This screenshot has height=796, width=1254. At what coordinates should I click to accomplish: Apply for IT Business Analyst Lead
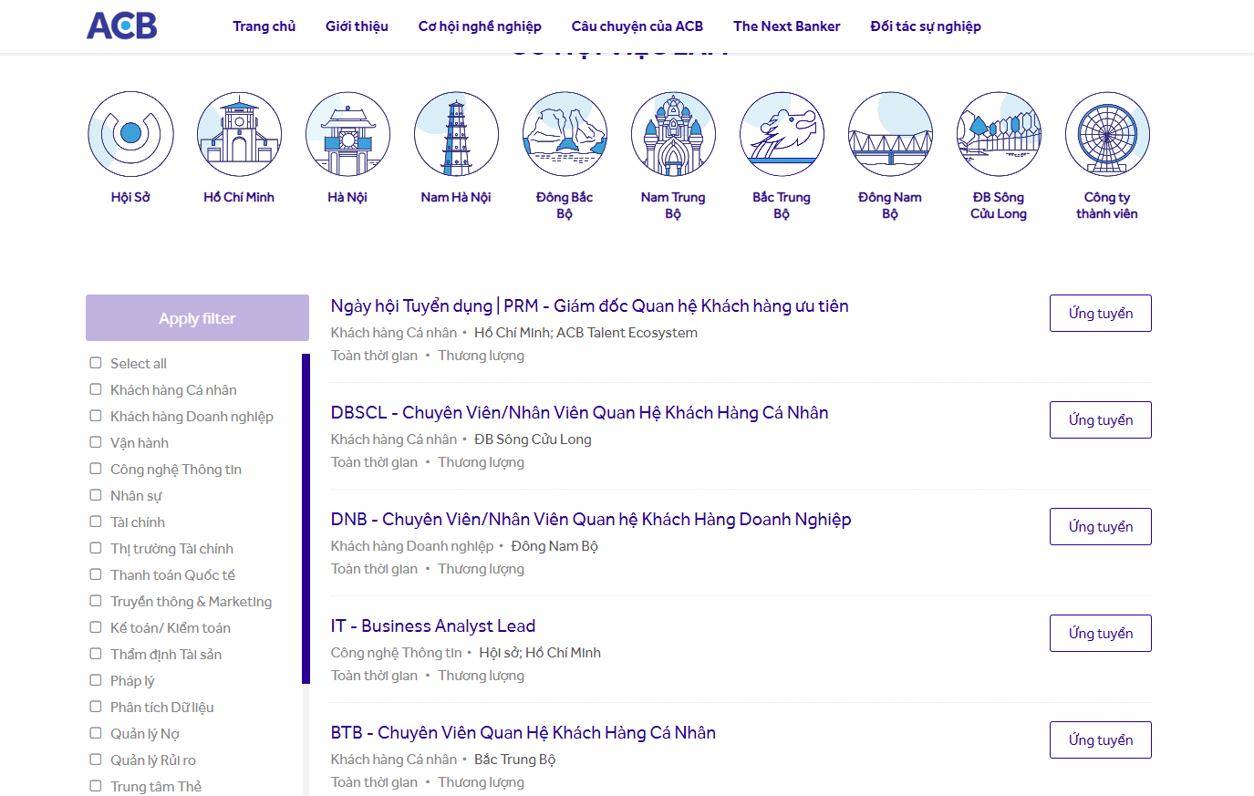(x=1101, y=634)
